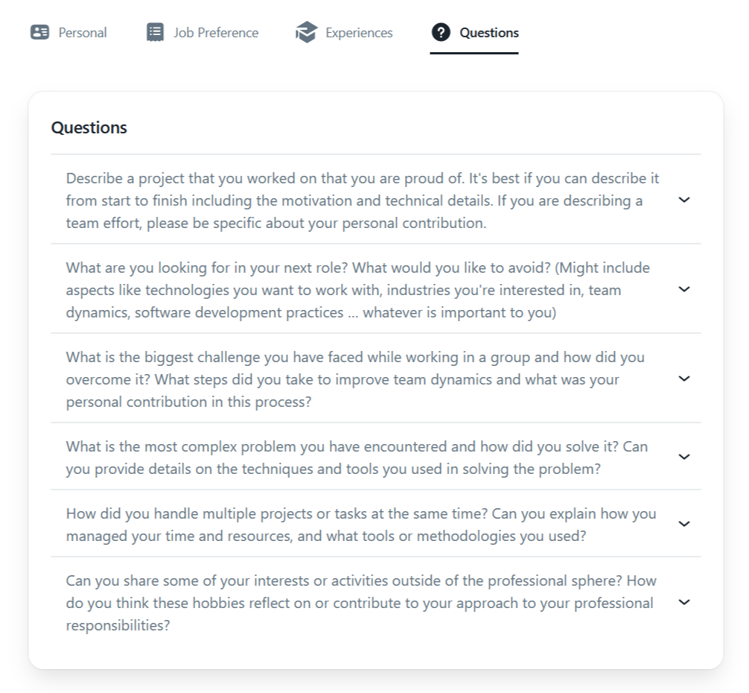This screenshot has height=693, width=749.
Task: Click the "handle multiple projects" question text
Action: click(360, 525)
